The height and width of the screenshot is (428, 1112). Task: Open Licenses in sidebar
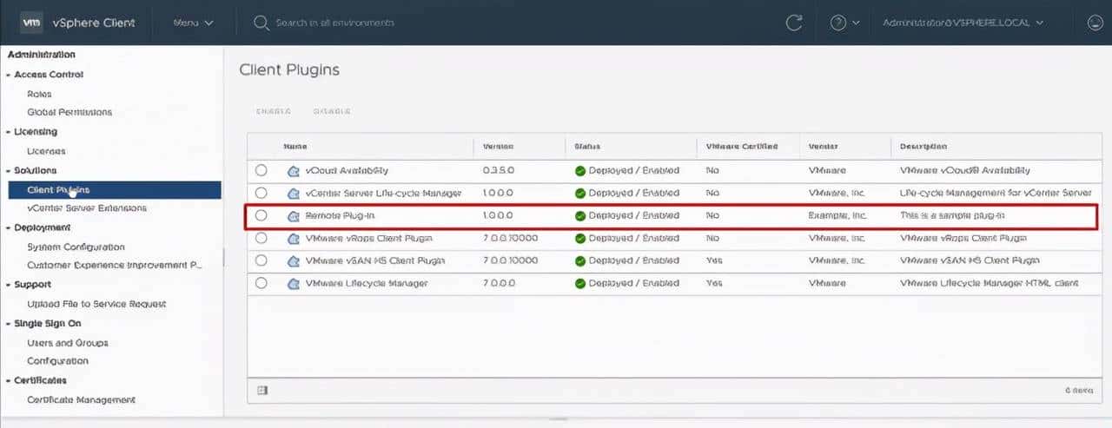click(46, 151)
